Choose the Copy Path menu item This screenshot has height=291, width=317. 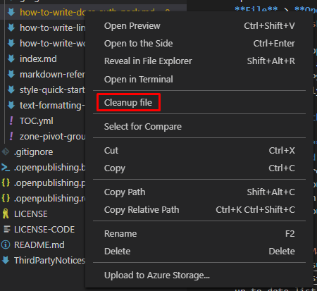tap(199, 192)
